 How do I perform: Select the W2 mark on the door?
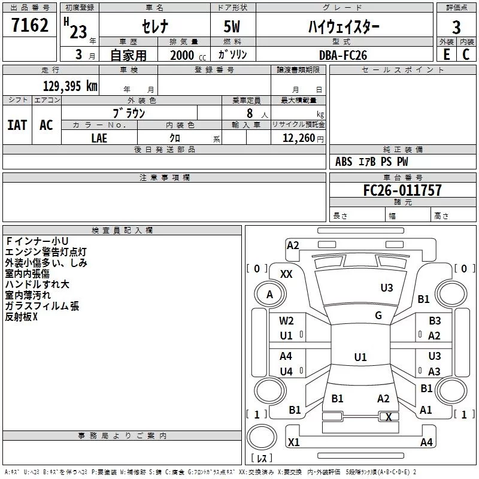click(286, 321)
